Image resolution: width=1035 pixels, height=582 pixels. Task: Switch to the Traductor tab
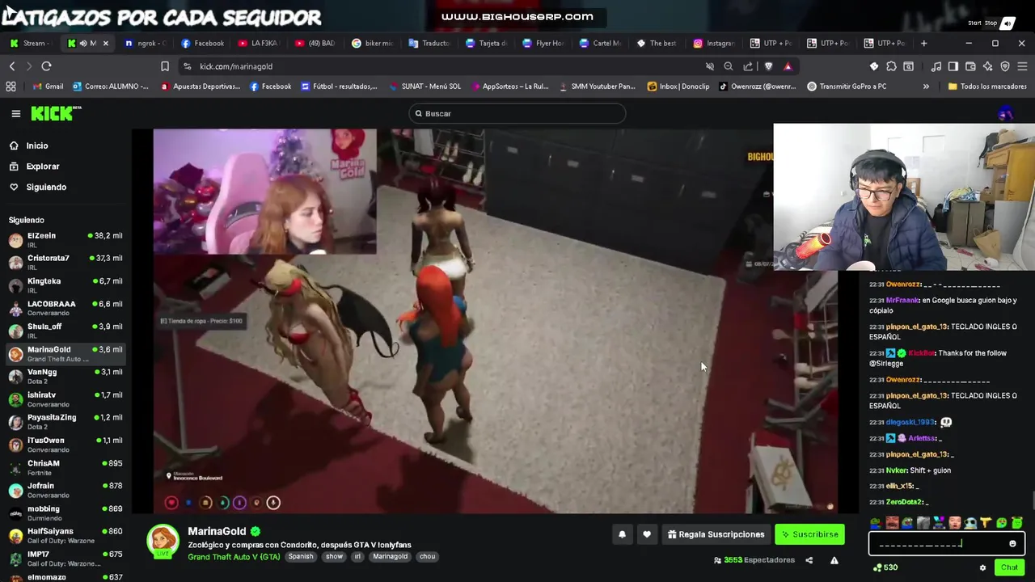429,44
